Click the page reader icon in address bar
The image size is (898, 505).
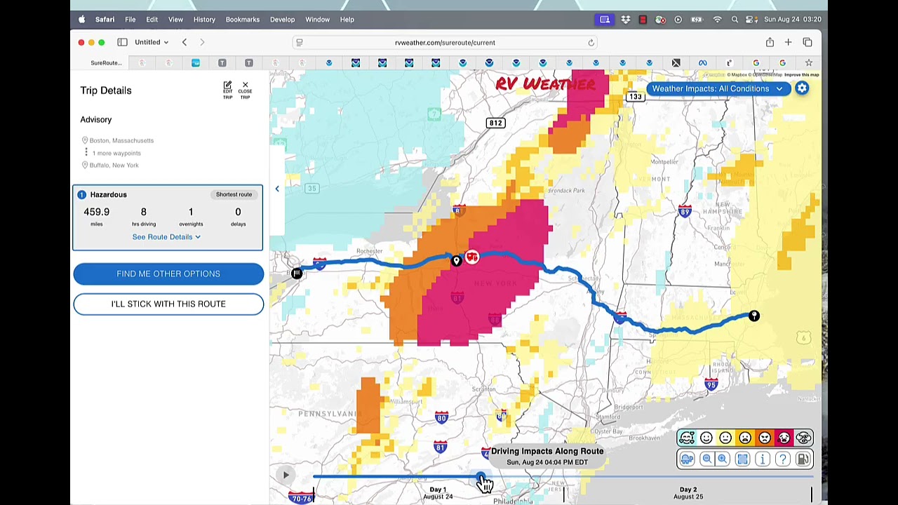point(300,43)
